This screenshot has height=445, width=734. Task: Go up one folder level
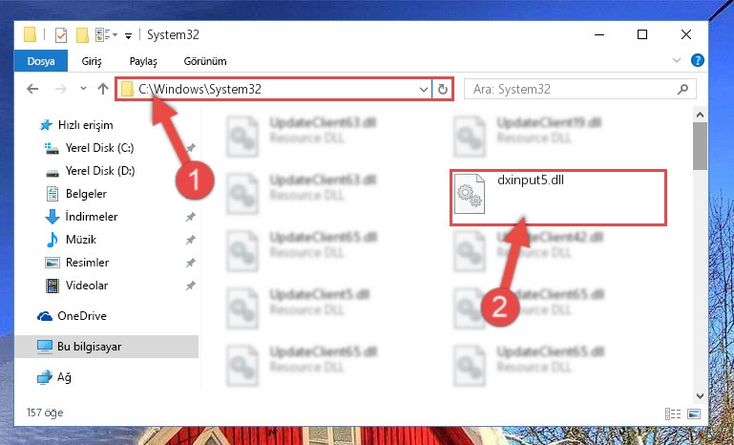103,89
